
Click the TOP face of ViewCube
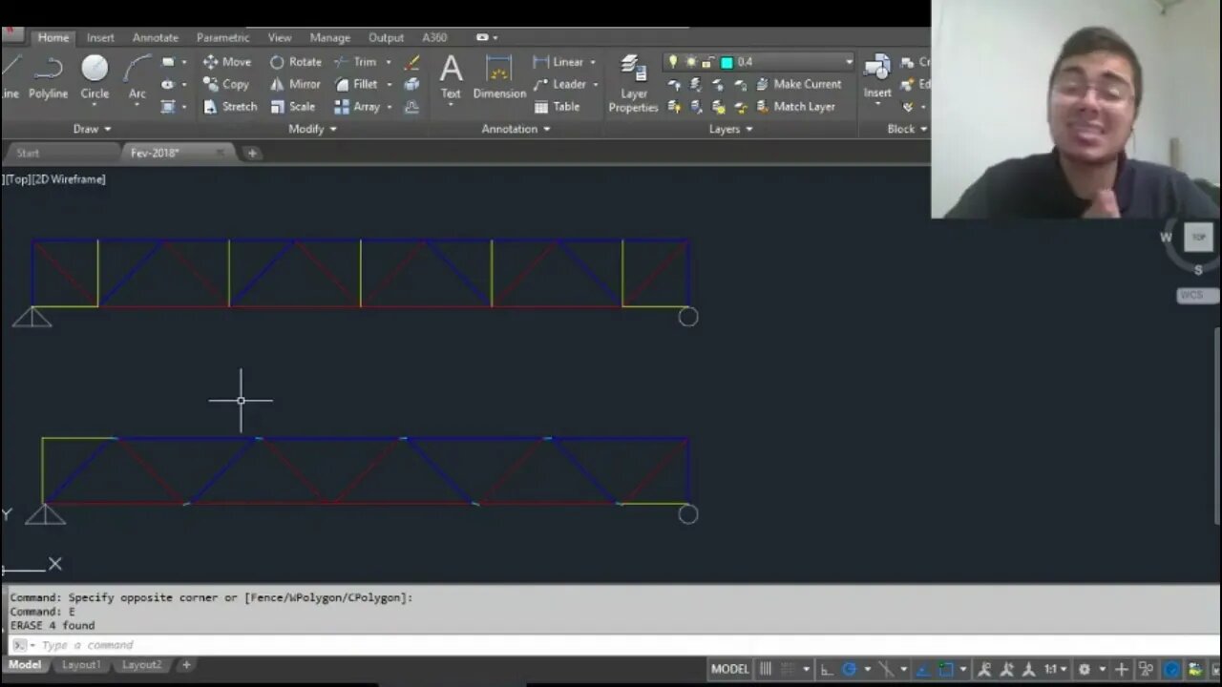point(1198,237)
